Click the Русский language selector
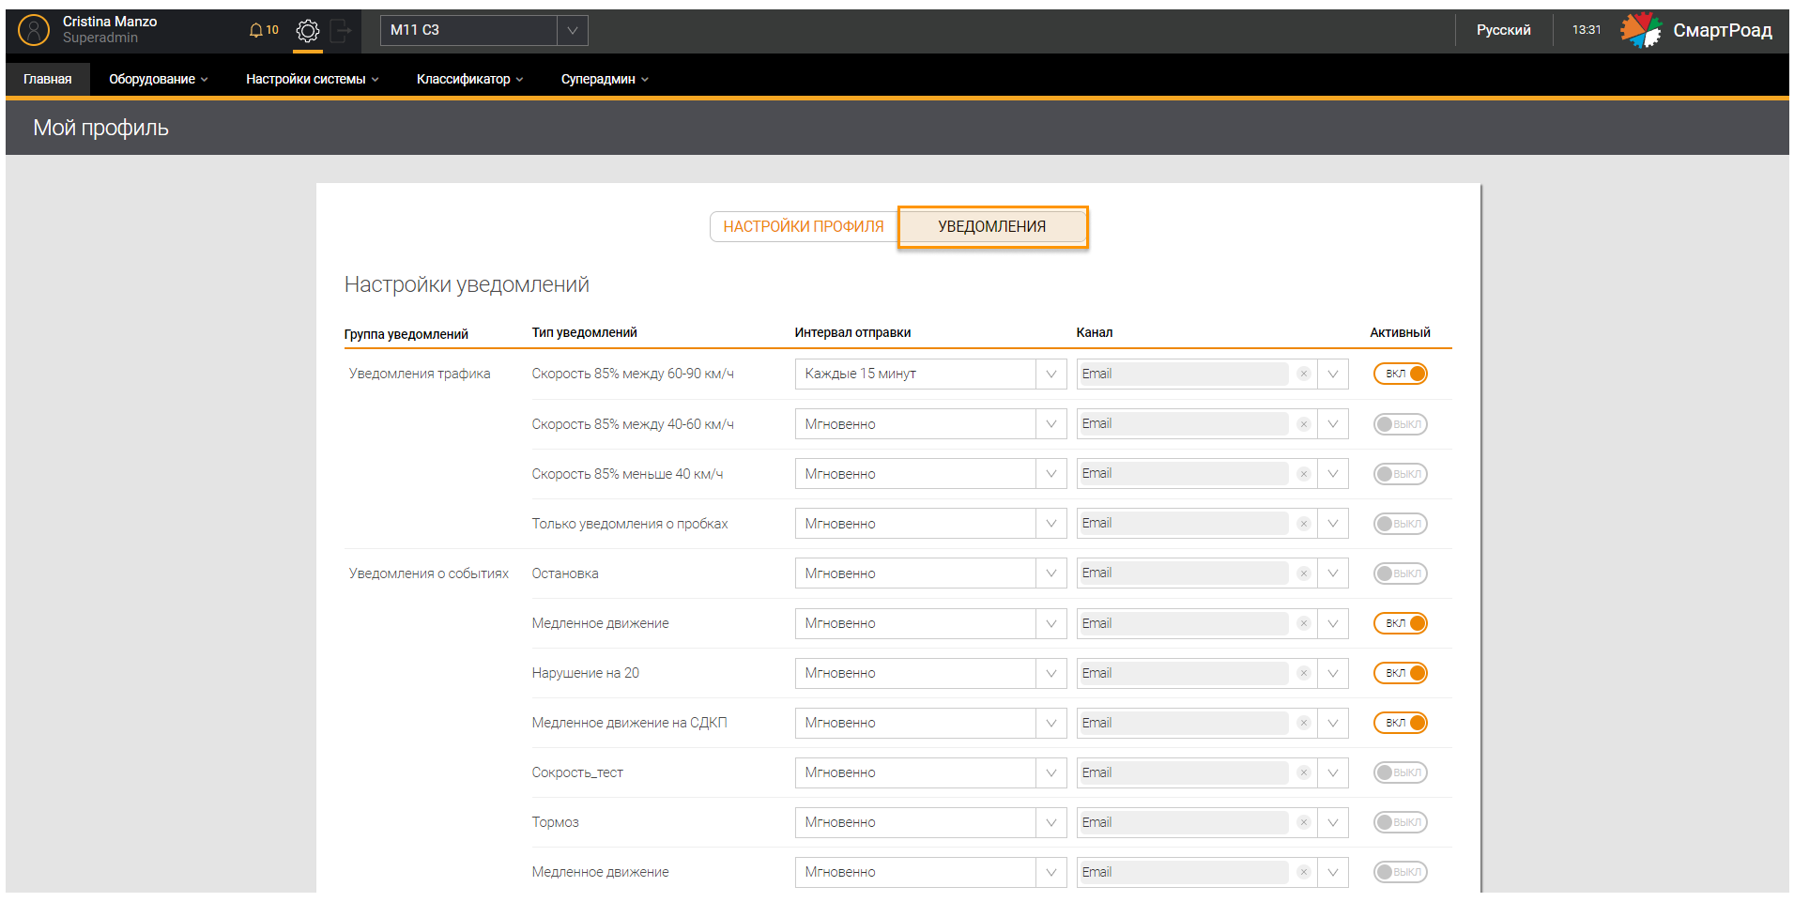1794x902 pixels. [1503, 30]
